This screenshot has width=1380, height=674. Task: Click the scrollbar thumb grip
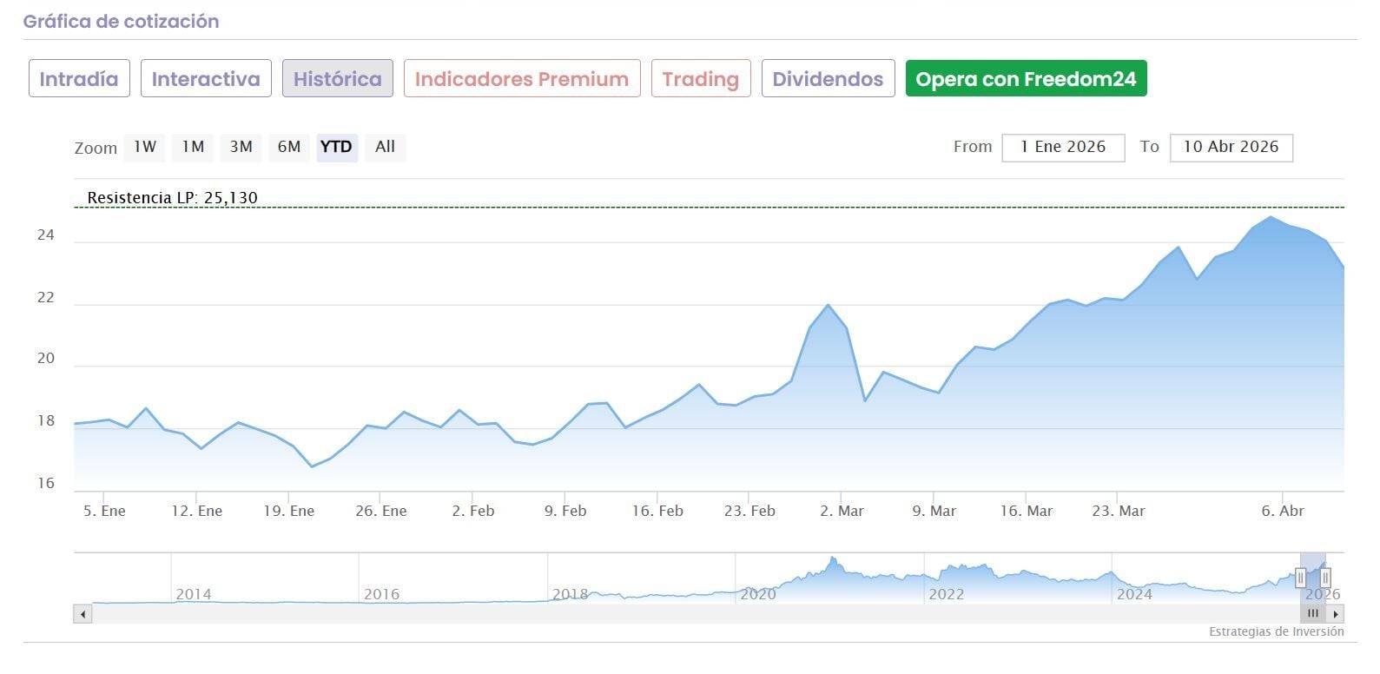tap(1313, 614)
